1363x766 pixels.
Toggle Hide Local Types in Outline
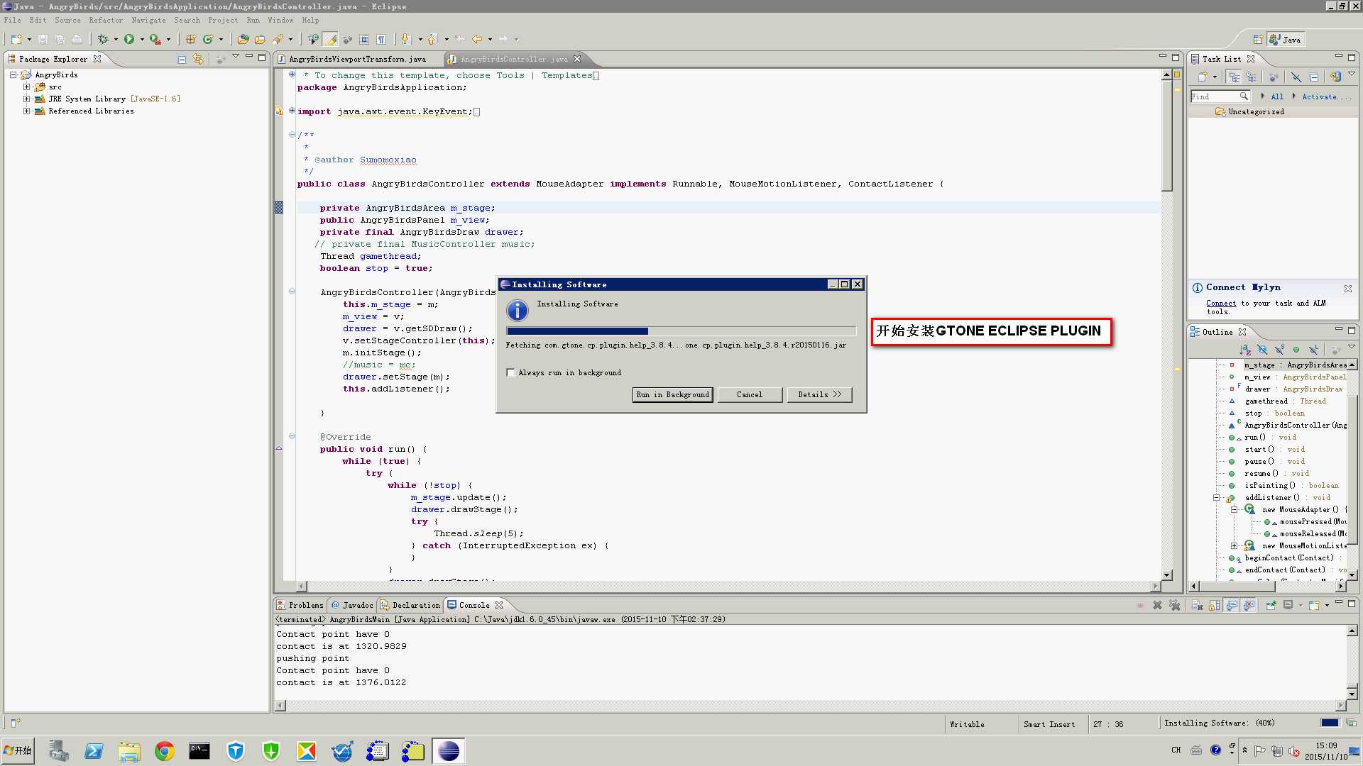pos(1313,350)
